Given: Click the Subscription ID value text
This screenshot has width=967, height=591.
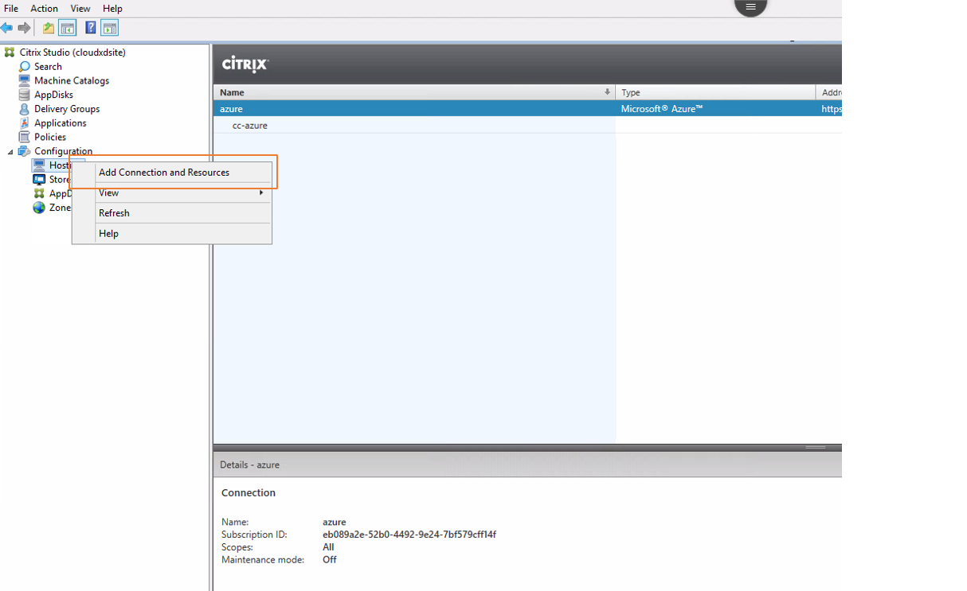Looking at the screenshot, I should click(409, 535).
